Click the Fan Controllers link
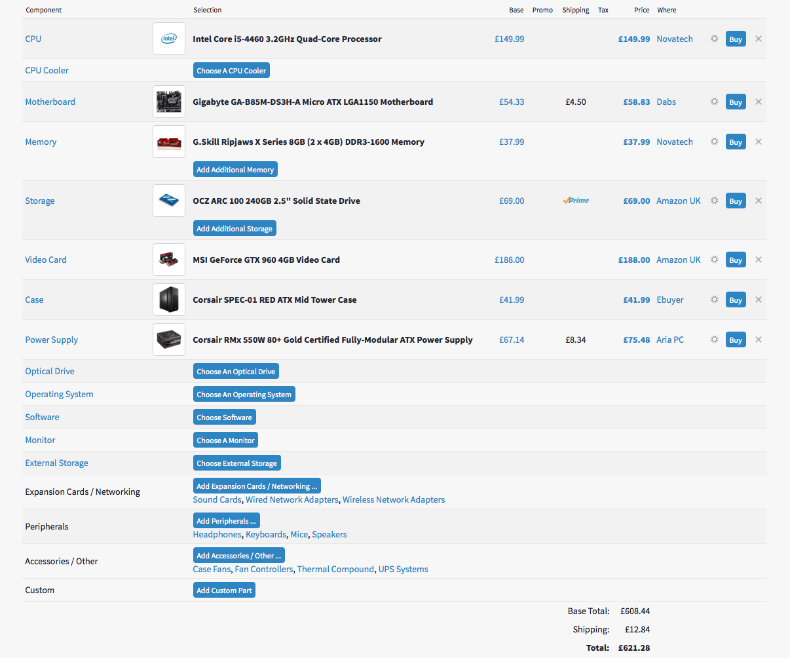 264,569
